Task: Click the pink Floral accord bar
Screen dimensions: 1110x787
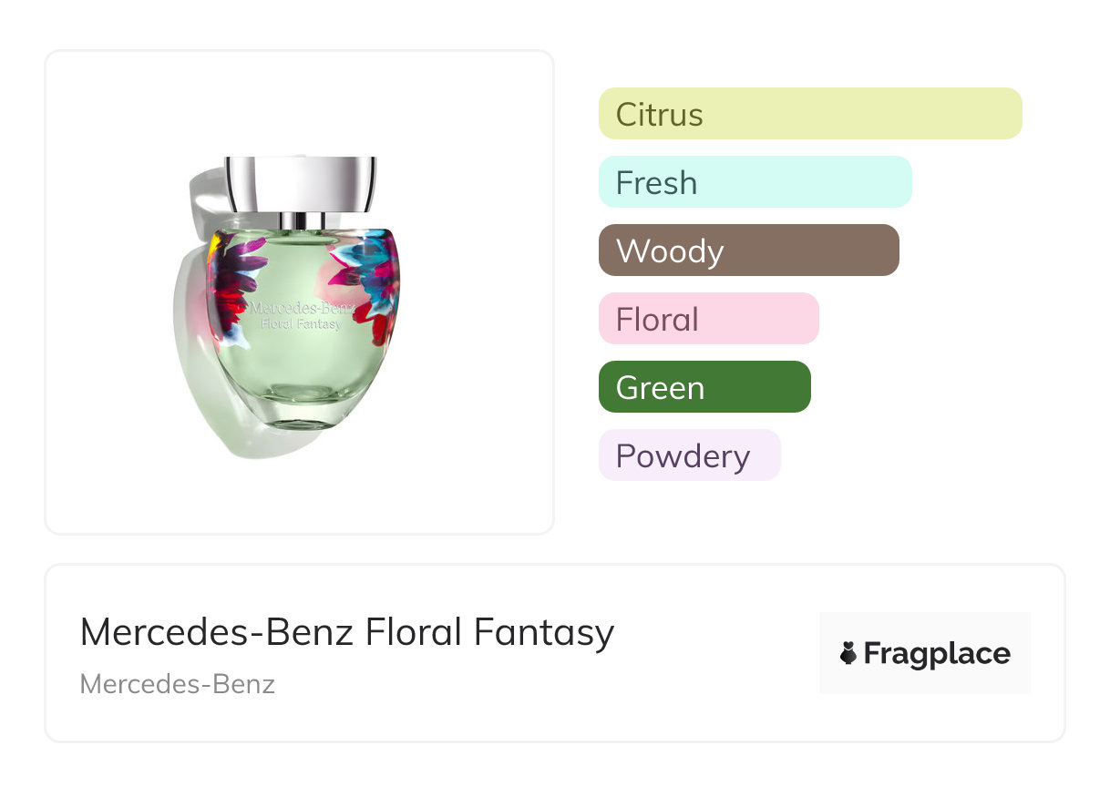Action: click(x=708, y=319)
